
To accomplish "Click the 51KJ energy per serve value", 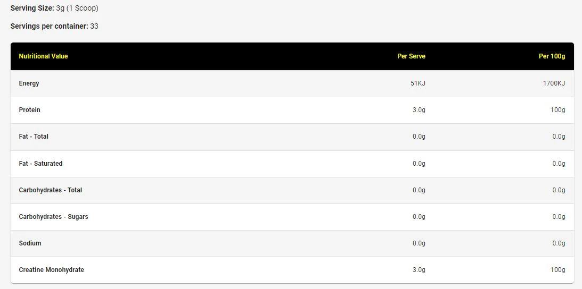I will coord(419,83).
